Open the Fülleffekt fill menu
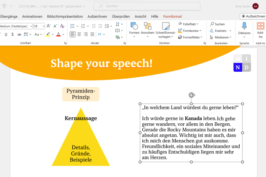Image resolution: width=266 pixels, height=177 pixels. [x=188, y=24]
